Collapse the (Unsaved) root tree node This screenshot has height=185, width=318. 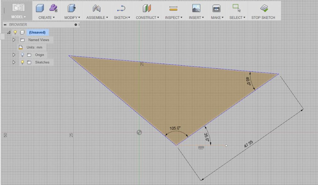[9, 32]
